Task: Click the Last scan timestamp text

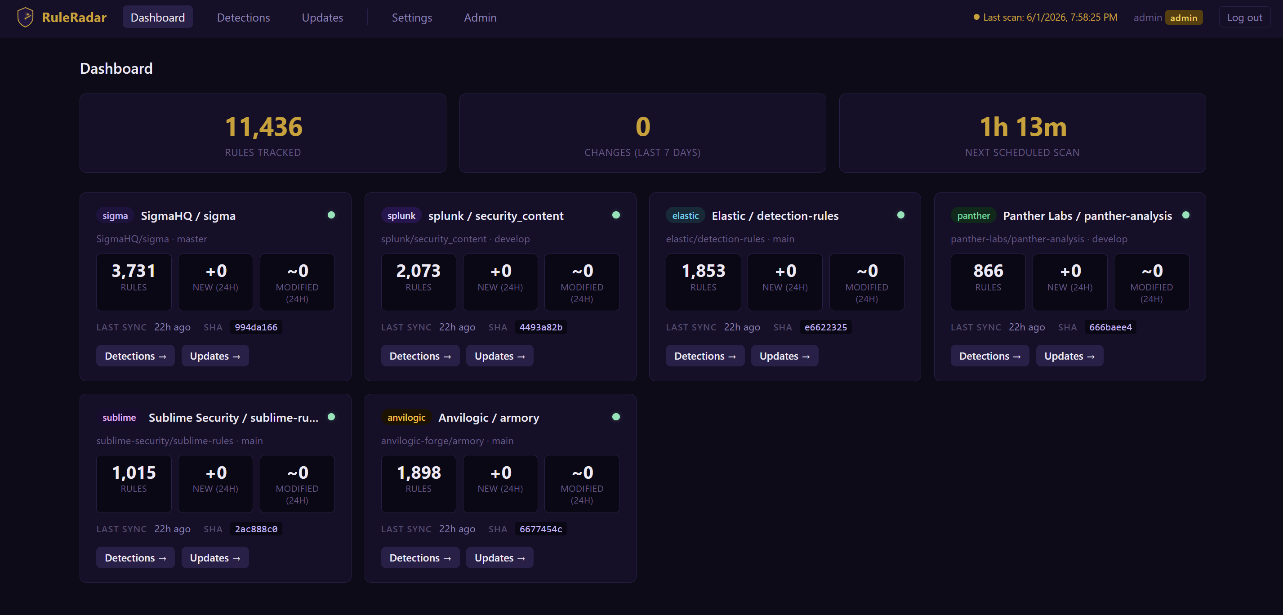Action: (1050, 18)
